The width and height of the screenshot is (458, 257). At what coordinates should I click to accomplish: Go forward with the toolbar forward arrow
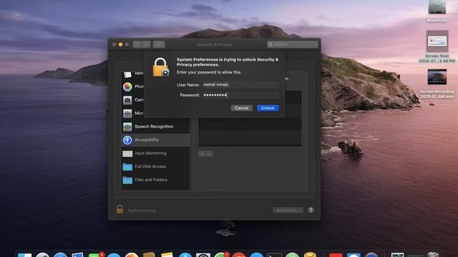pos(146,44)
